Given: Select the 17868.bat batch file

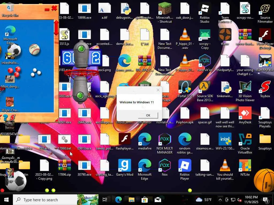Looking at the screenshot, I should (64, 141).
